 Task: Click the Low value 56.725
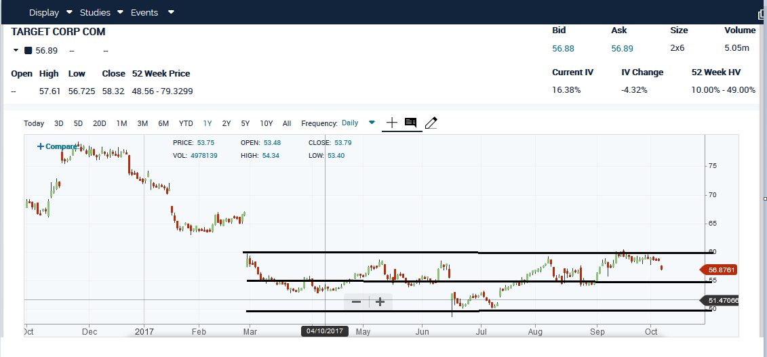(81, 91)
